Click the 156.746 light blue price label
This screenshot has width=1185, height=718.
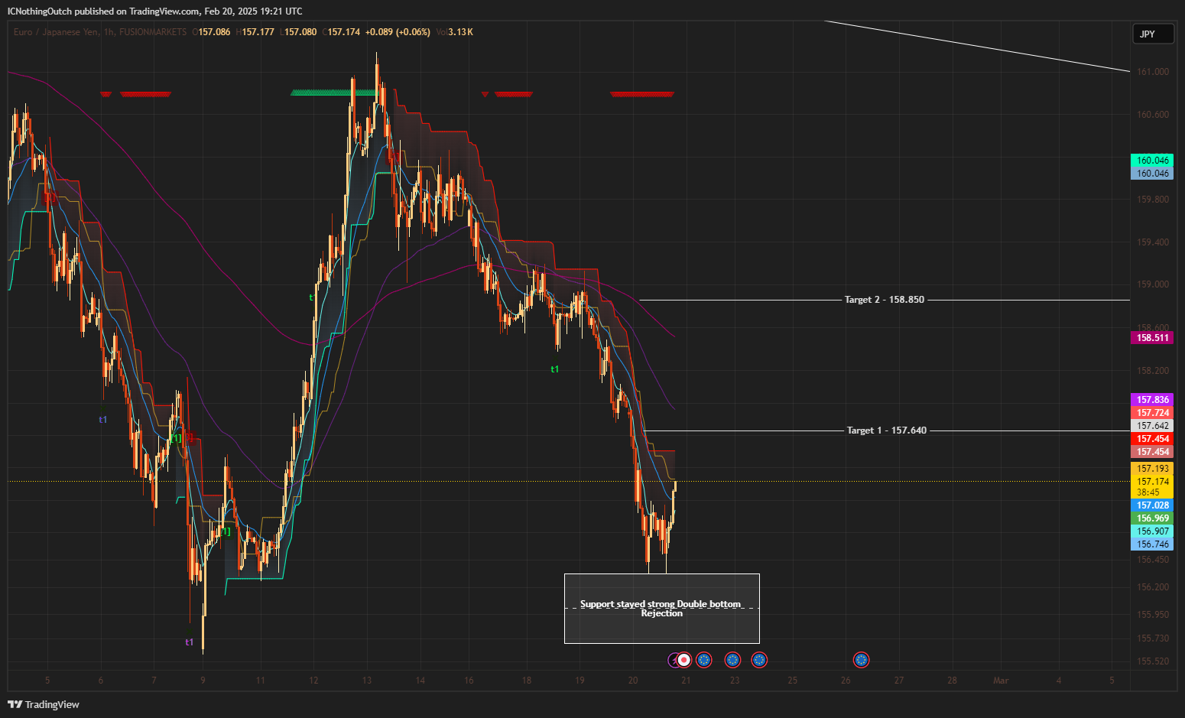tap(1152, 544)
